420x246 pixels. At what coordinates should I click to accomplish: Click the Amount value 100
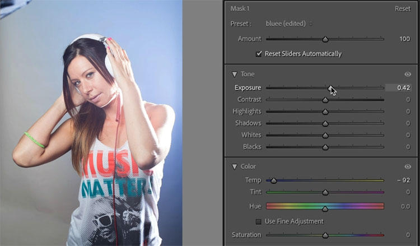[x=404, y=39]
